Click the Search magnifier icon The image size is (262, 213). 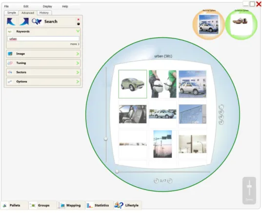point(37,21)
